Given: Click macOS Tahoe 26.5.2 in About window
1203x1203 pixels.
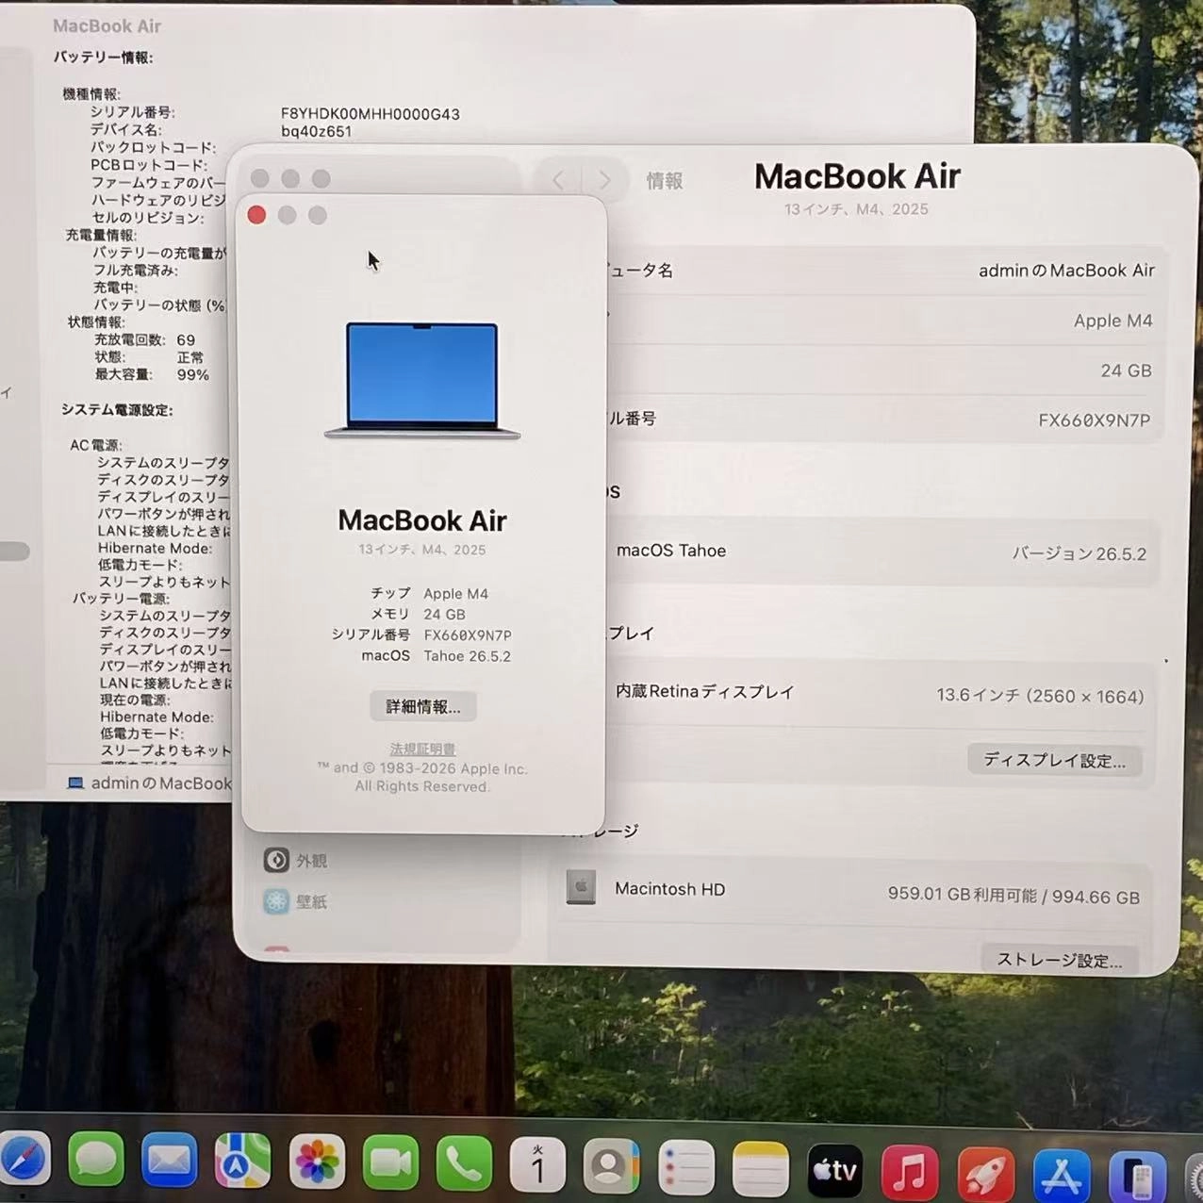Looking at the screenshot, I should point(436,655).
